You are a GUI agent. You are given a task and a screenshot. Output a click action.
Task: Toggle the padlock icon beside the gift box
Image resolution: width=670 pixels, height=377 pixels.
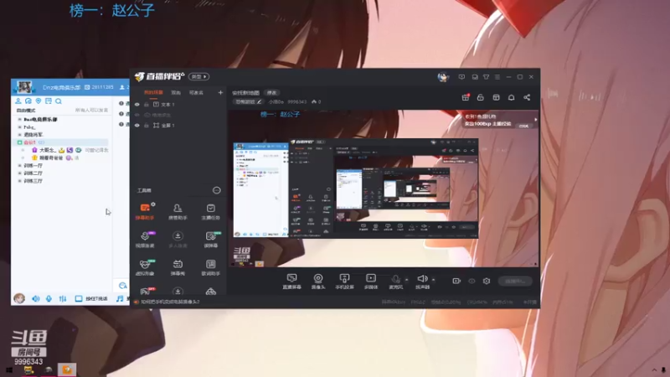click(x=480, y=97)
